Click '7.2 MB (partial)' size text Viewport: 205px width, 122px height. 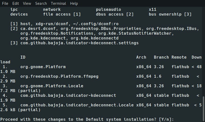20,91
